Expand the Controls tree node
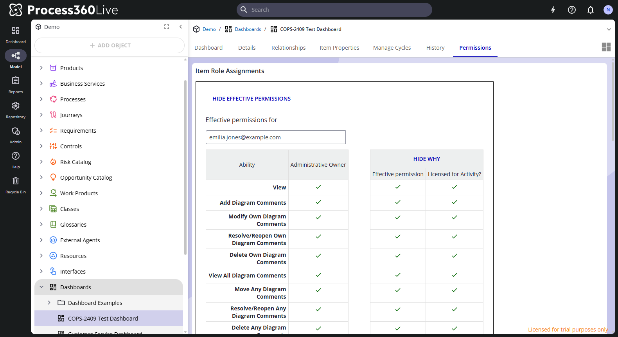The width and height of the screenshot is (618, 337). click(41, 146)
